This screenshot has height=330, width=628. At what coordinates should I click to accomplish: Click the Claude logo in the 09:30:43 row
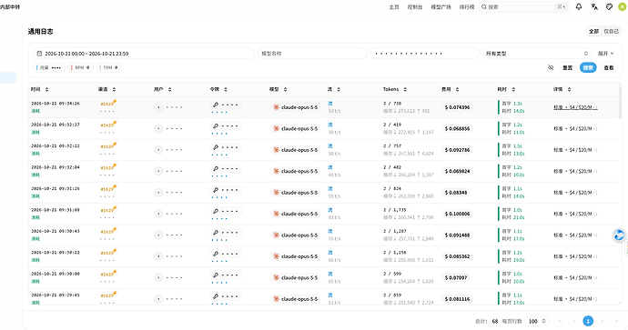[276, 235]
